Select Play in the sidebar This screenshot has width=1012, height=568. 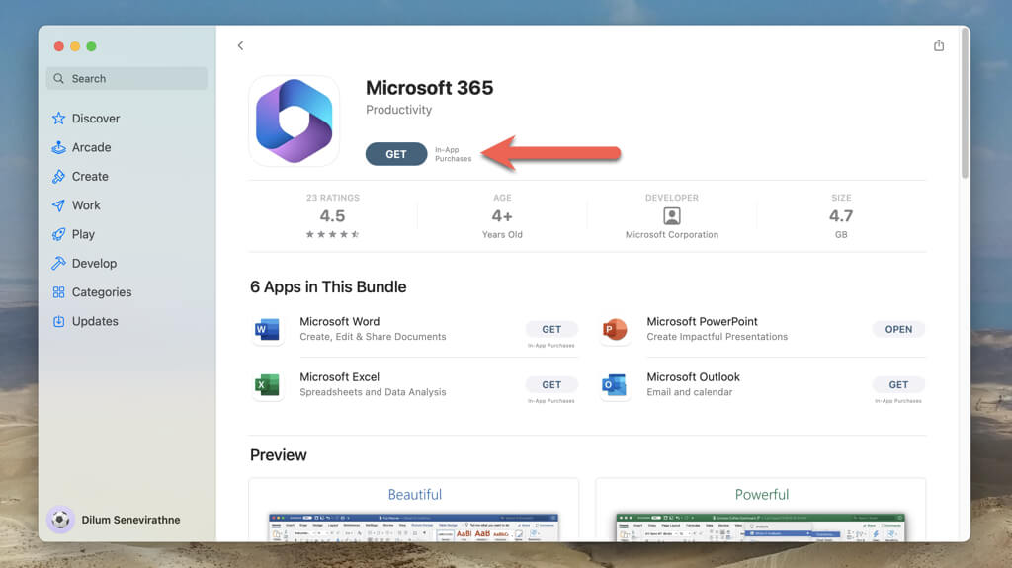tap(83, 234)
